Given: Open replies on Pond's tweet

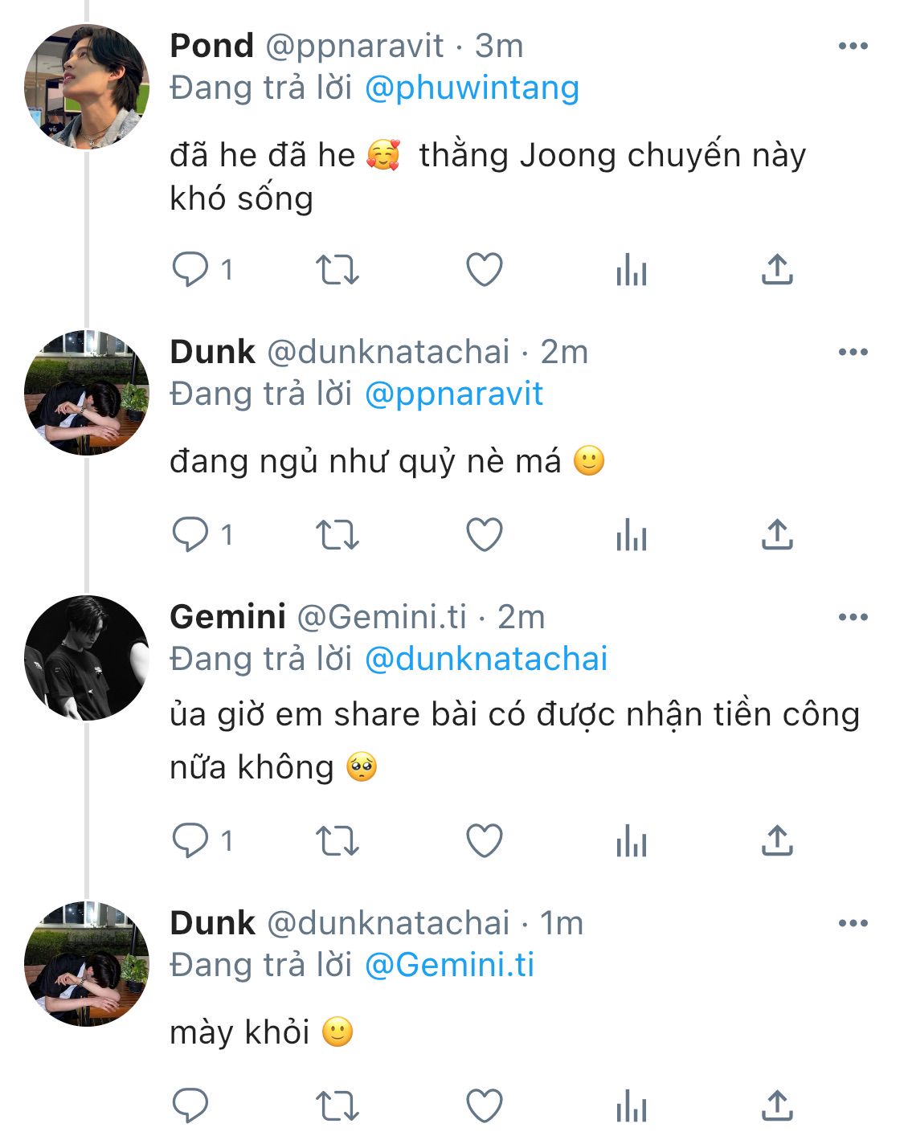Looking at the screenshot, I should 191,270.
